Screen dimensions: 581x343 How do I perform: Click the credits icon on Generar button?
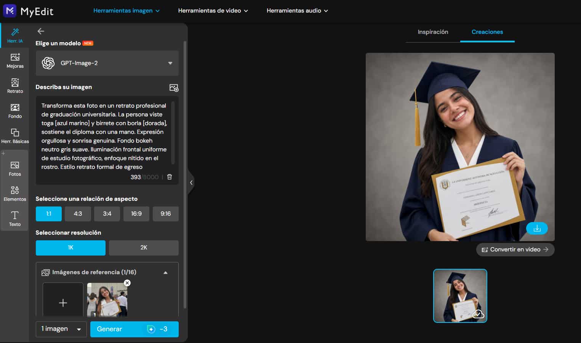(x=151, y=329)
